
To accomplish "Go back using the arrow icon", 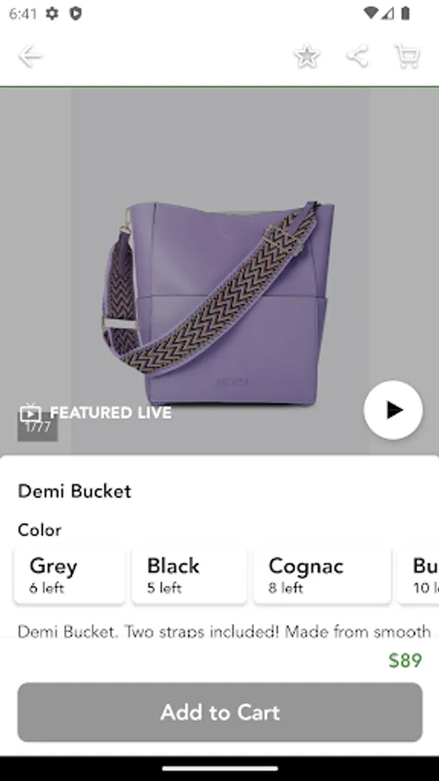I will [x=29, y=56].
